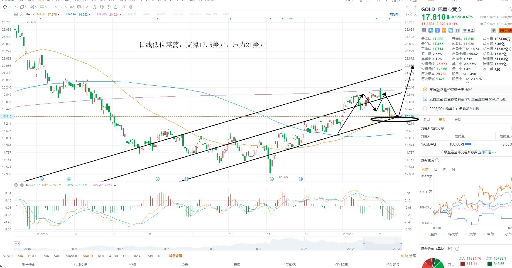Switch to the 资金 tab
Viewport: 512px width, 268px height.
442,120
